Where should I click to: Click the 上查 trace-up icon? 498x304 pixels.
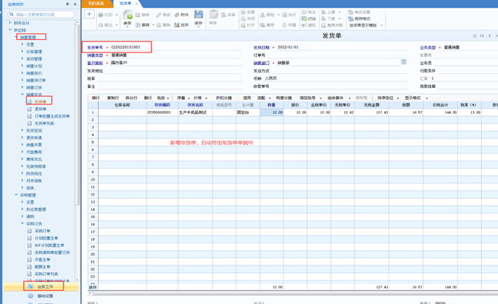pyautogui.click(x=323, y=12)
